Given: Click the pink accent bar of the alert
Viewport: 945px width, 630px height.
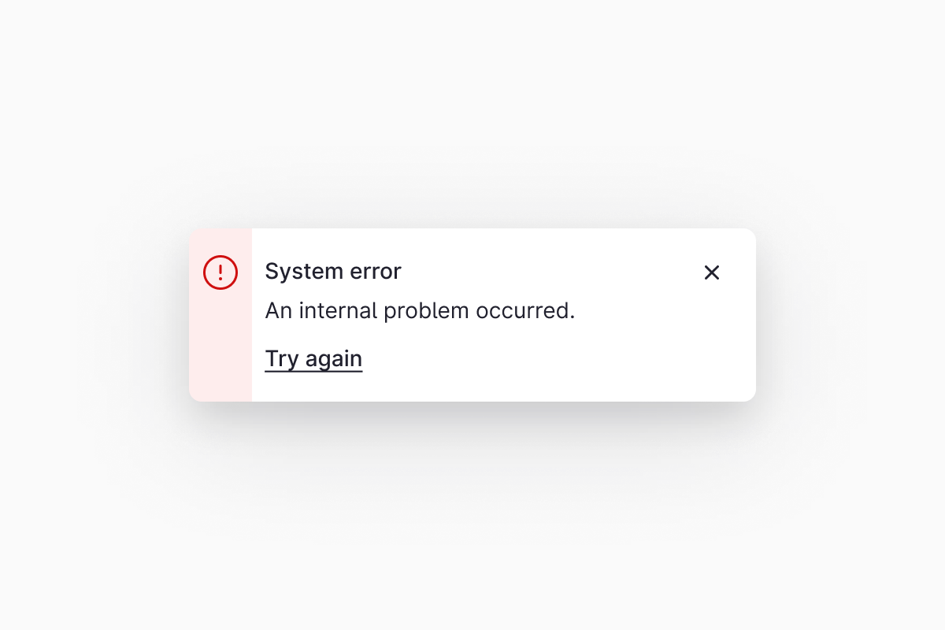Looking at the screenshot, I should pyautogui.click(x=220, y=354).
